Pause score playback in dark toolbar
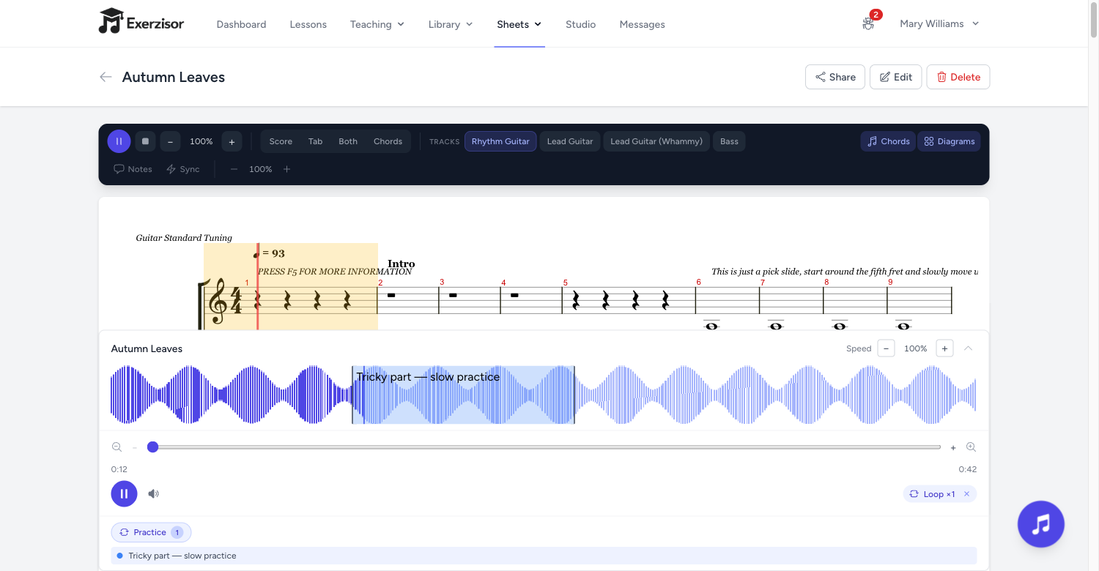The image size is (1099, 571). tap(119, 141)
